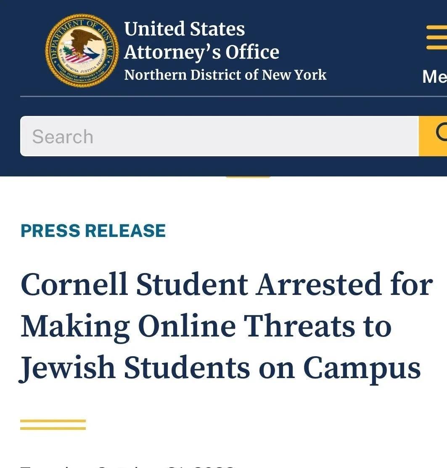Select Northern District of New York subtitle
Screen dimensions: 447x468
click(x=225, y=75)
